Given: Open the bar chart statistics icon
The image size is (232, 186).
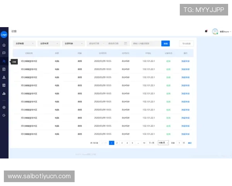Looking at the screenshot, I should pos(4,93).
